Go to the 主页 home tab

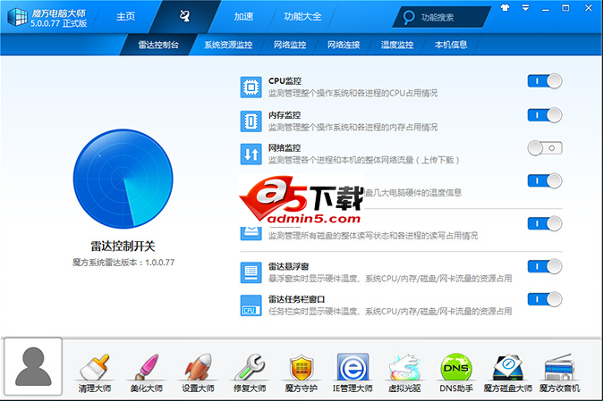(x=126, y=16)
